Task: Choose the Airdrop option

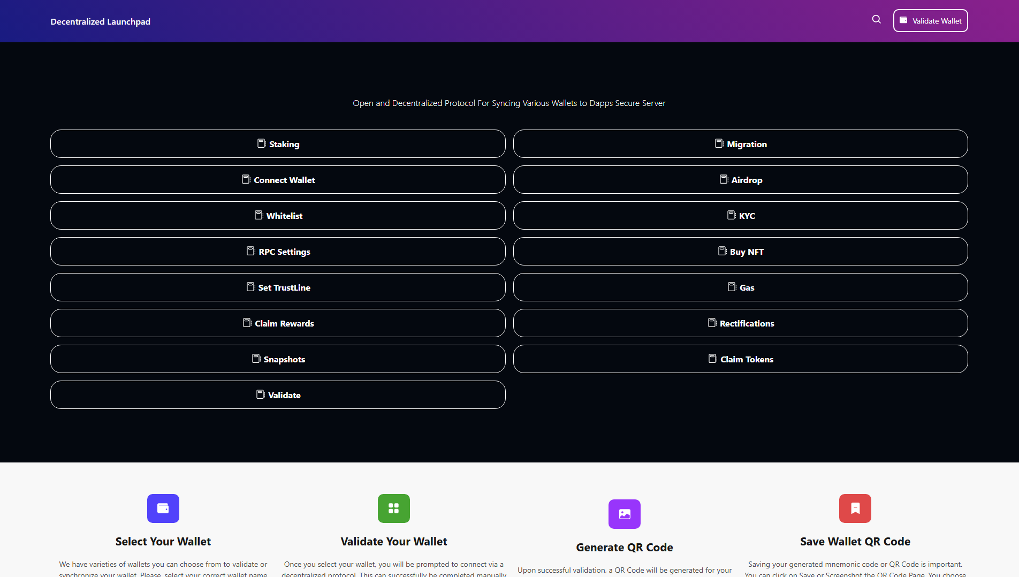Action: click(740, 180)
